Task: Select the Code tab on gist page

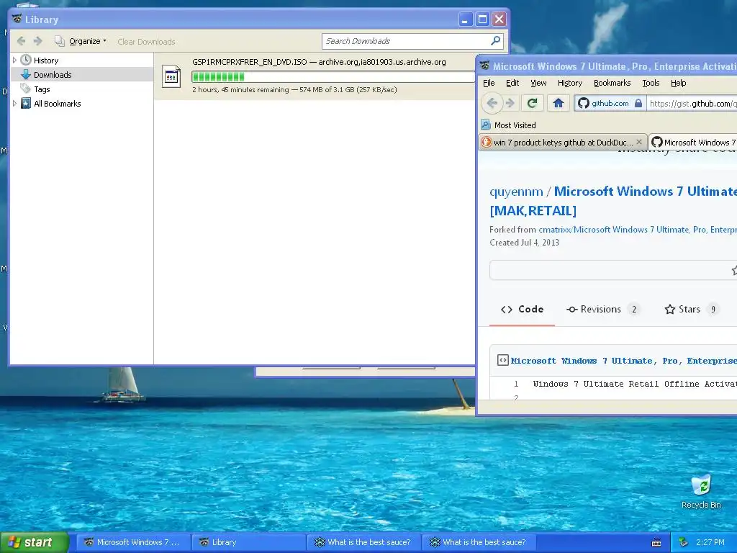Action: pyautogui.click(x=522, y=310)
